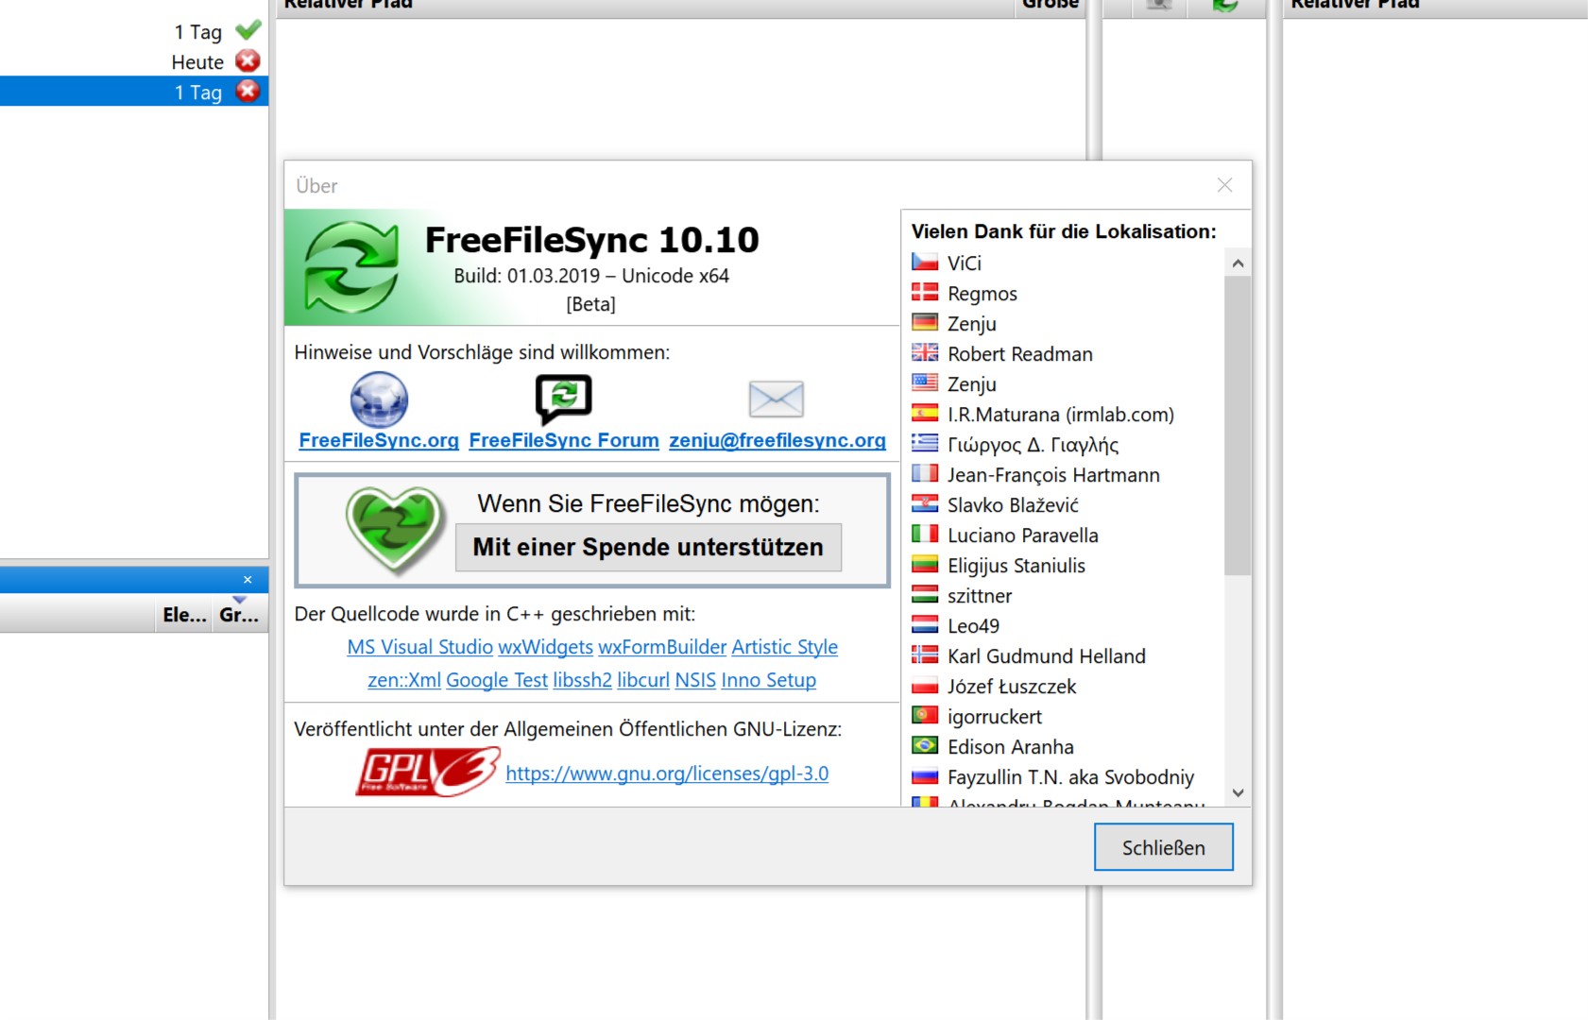
Task: Select the name Eligijus Staniulis
Action: tap(1016, 566)
